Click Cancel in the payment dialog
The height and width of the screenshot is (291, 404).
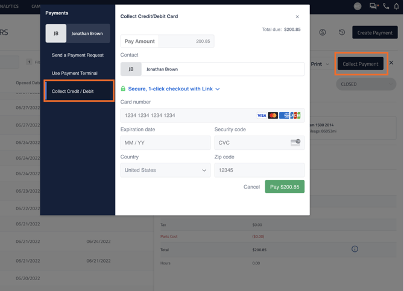click(x=251, y=187)
